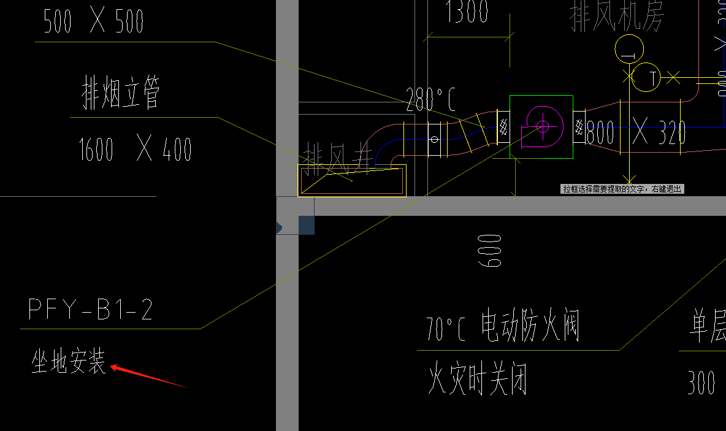The width and height of the screenshot is (726, 431).
Task: Select the '600' vertical dimension text
Action: point(490,251)
